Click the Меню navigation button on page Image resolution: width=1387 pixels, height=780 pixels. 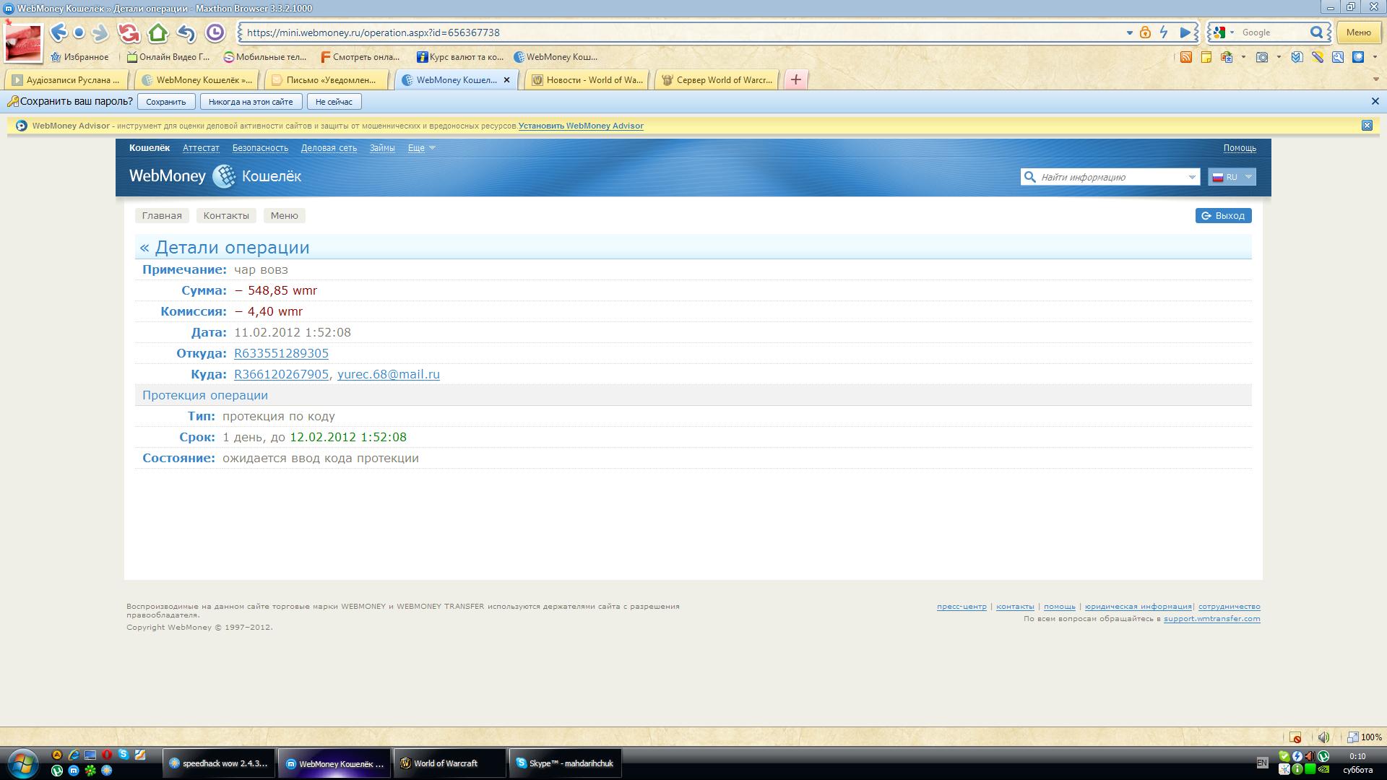point(285,216)
